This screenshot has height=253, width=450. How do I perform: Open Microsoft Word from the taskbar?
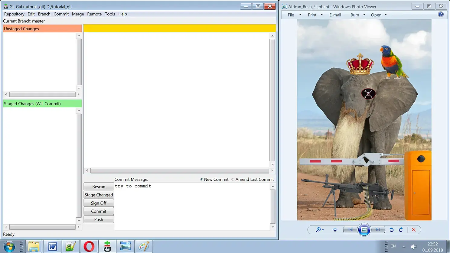52,246
